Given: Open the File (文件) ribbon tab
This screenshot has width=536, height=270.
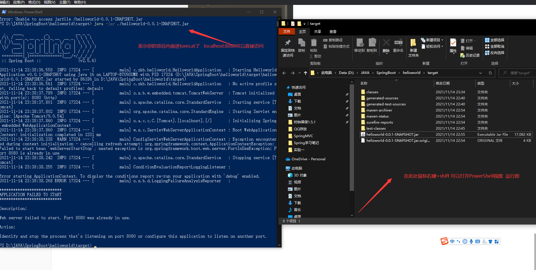Looking at the screenshot, I should coord(287,31).
